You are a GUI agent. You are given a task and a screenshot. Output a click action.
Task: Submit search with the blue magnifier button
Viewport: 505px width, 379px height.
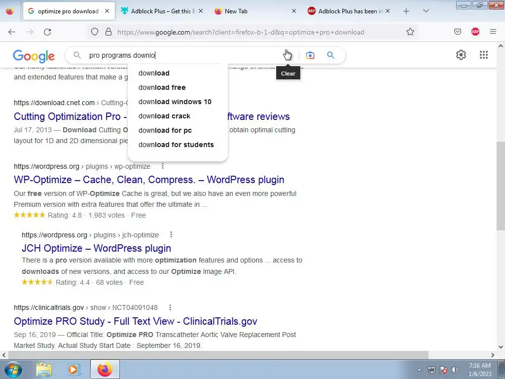(331, 55)
